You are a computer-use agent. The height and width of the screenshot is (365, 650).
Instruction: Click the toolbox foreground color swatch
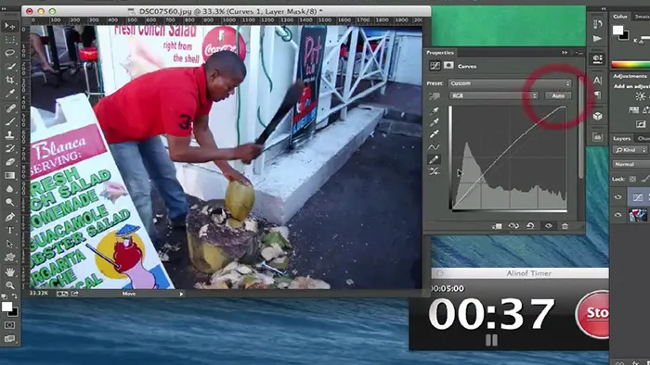click(x=6, y=307)
